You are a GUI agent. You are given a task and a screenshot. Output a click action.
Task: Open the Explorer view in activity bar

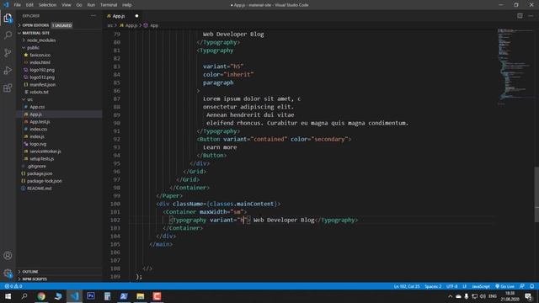pyautogui.click(x=8, y=18)
